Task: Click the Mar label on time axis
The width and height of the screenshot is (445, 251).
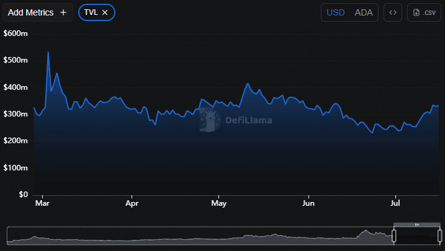Action: [43, 203]
